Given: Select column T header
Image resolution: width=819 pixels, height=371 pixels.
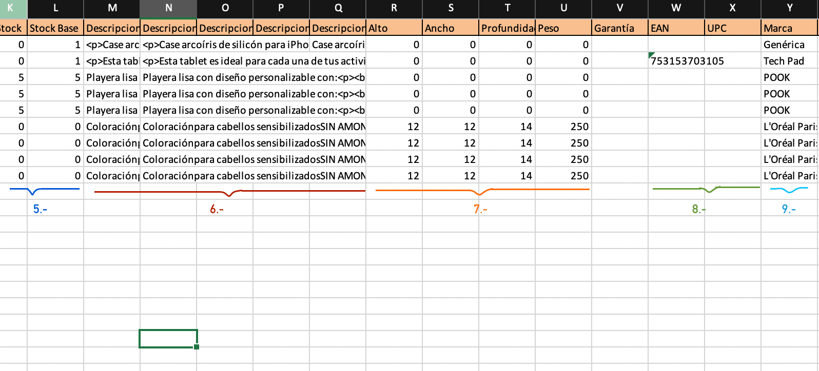Looking at the screenshot, I should (x=507, y=8).
